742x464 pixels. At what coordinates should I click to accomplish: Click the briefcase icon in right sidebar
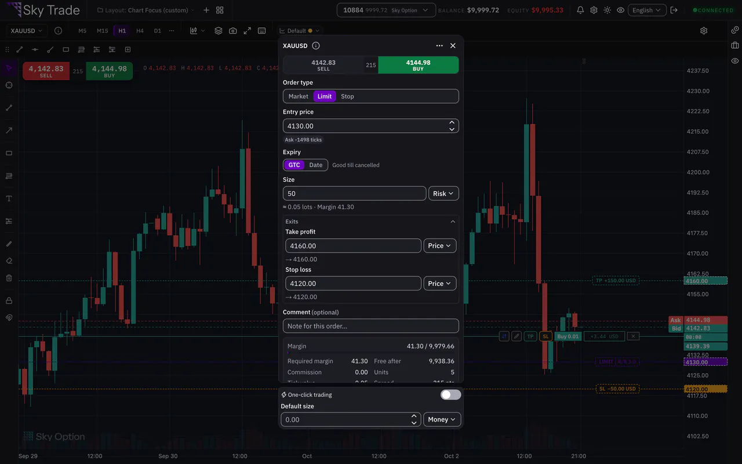(735, 45)
